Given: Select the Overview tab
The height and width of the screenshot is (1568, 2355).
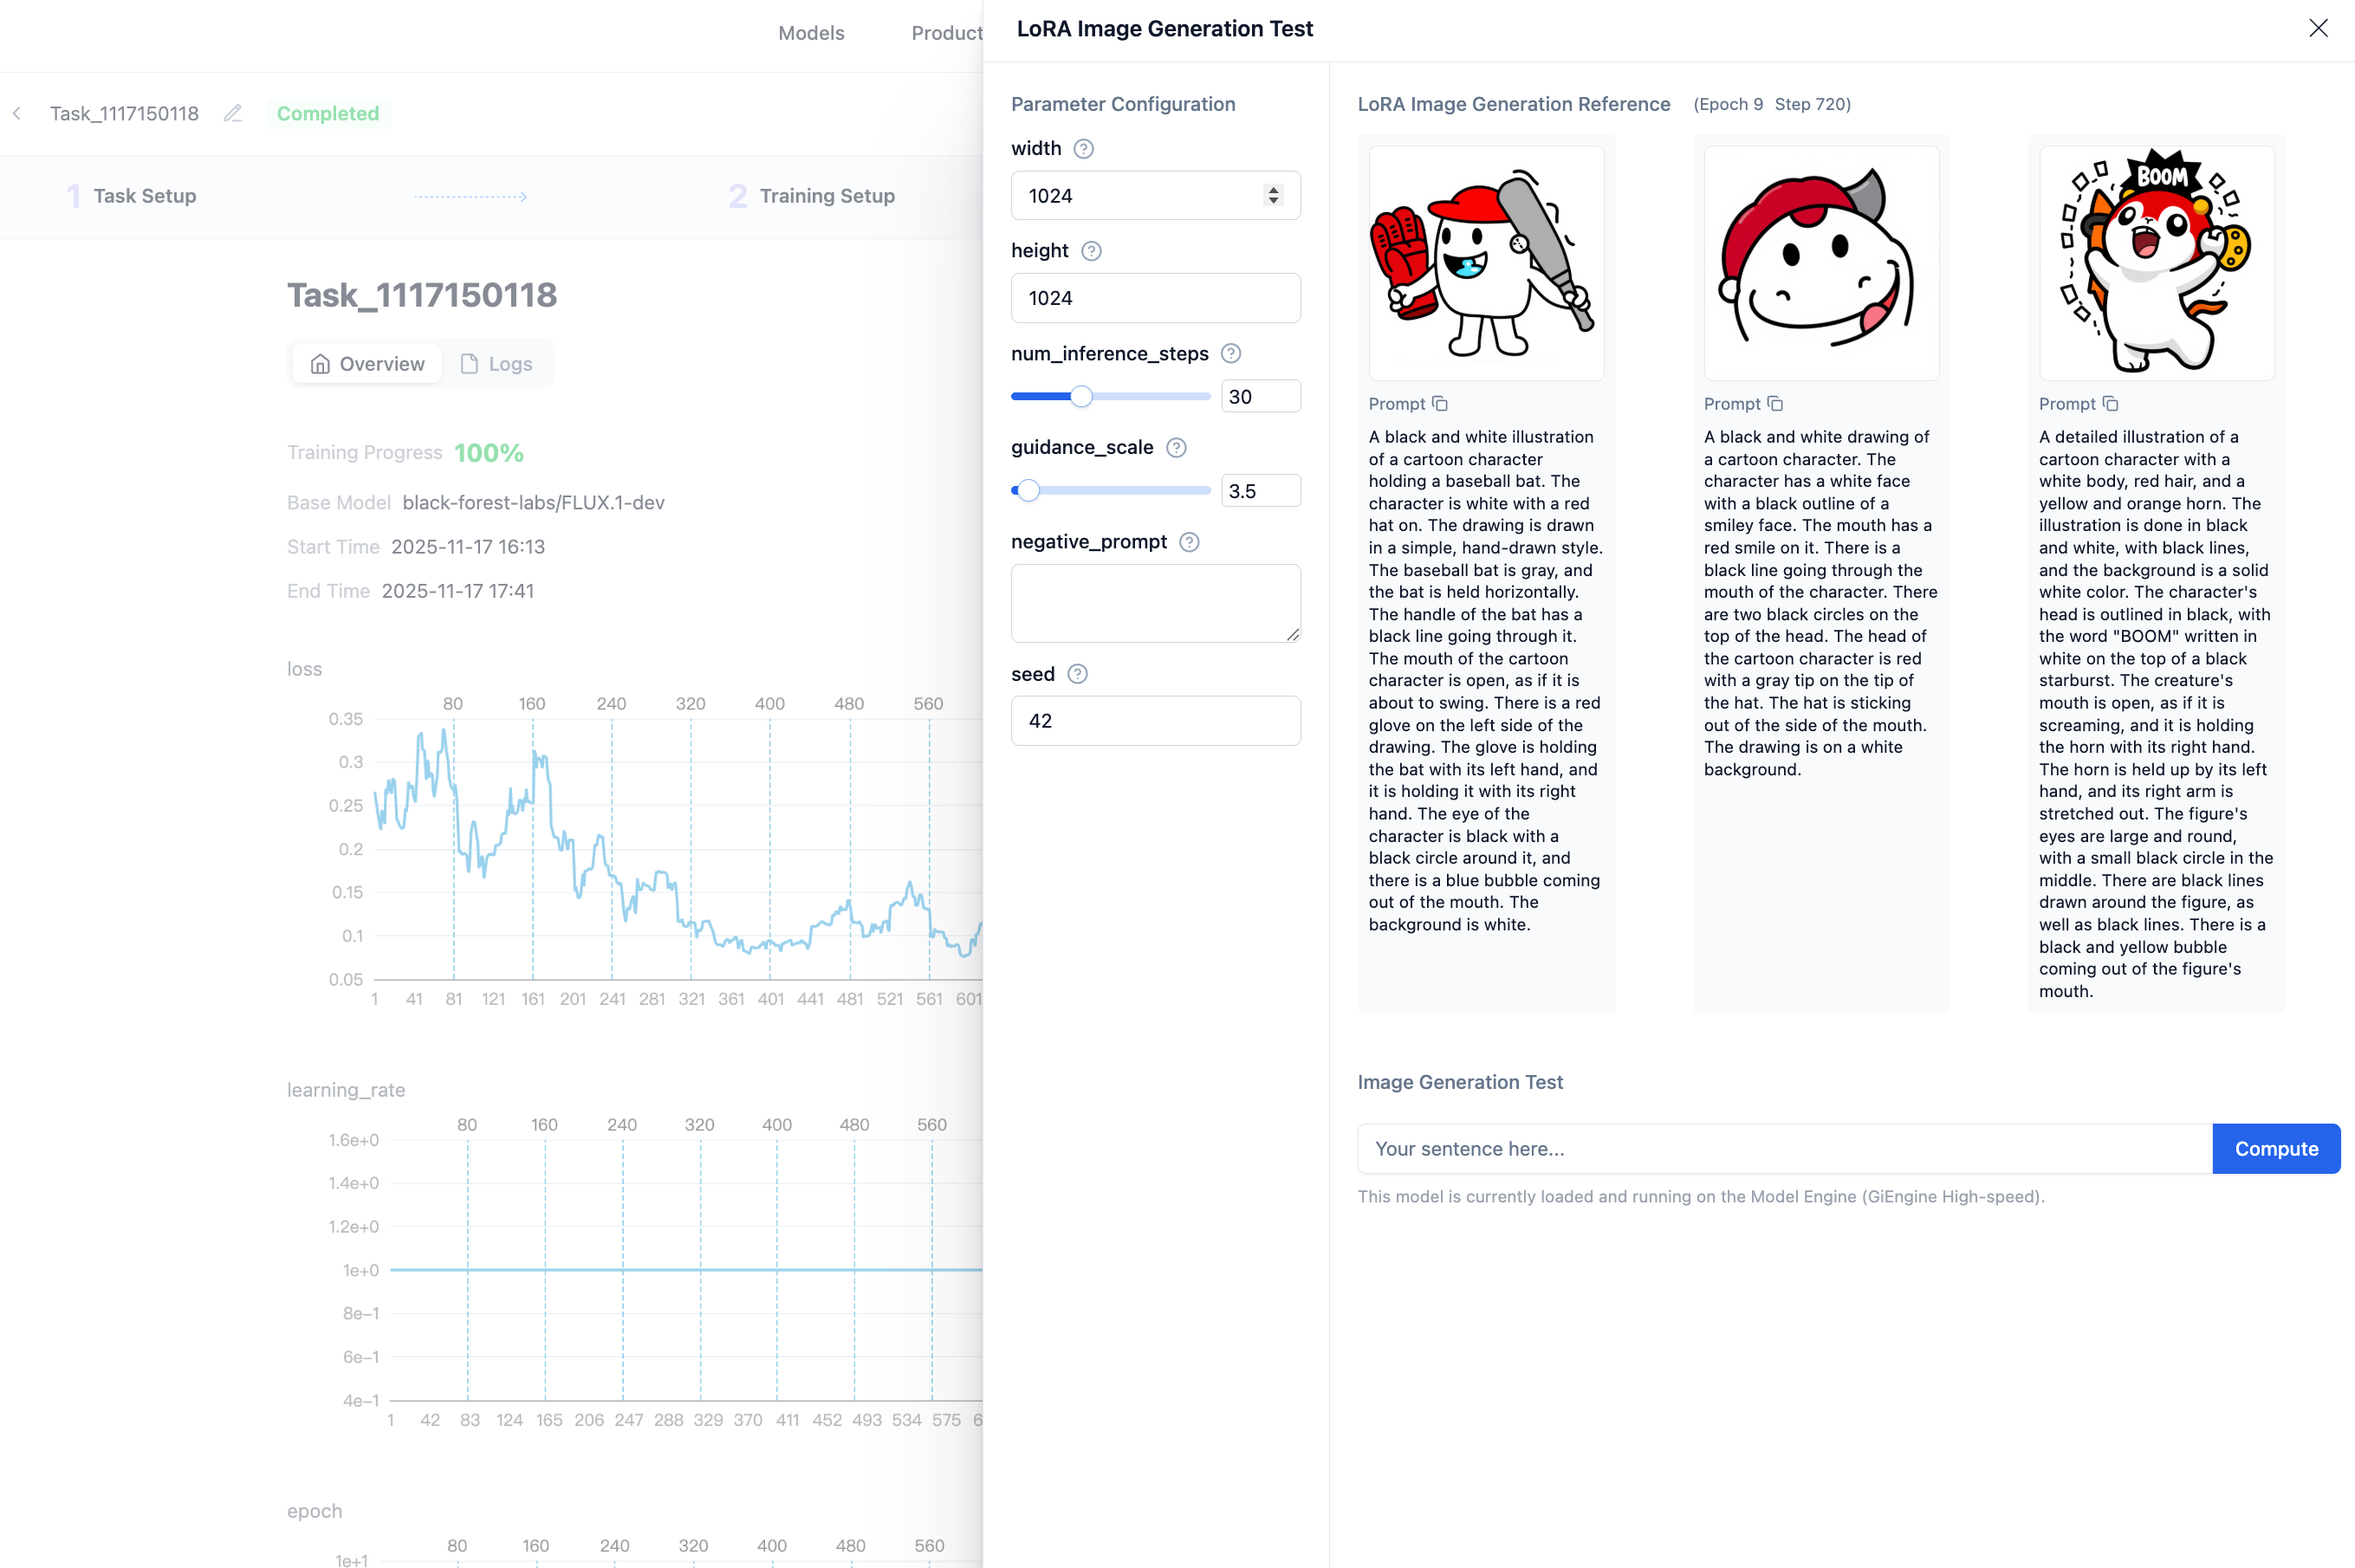Looking at the screenshot, I should pyautogui.click(x=367, y=364).
